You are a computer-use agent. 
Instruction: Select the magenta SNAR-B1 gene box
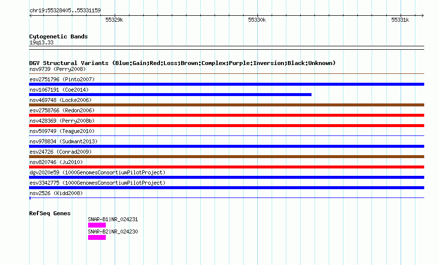click(97, 225)
